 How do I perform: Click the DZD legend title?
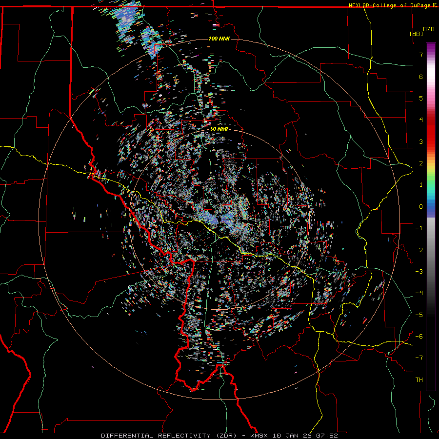[x=428, y=29]
